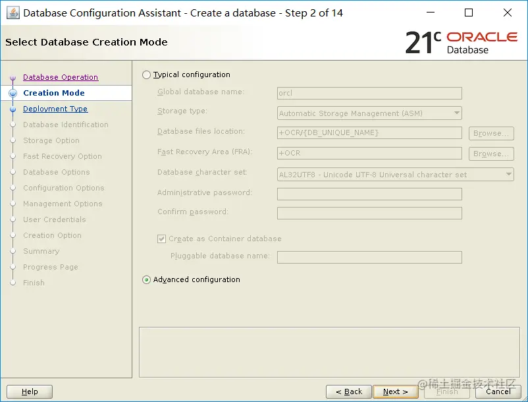
Task: Cancel the database creation wizard
Action: (x=498, y=392)
